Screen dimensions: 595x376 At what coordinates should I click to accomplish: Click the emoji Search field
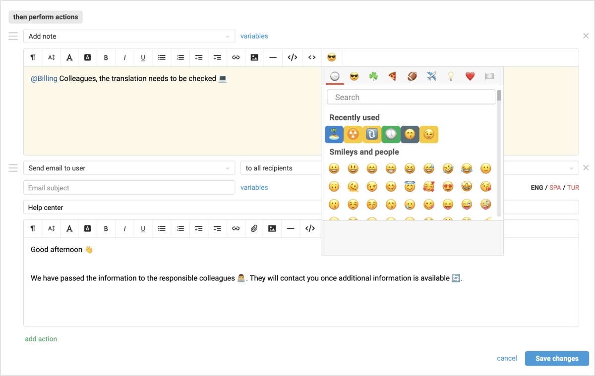point(411,97)
